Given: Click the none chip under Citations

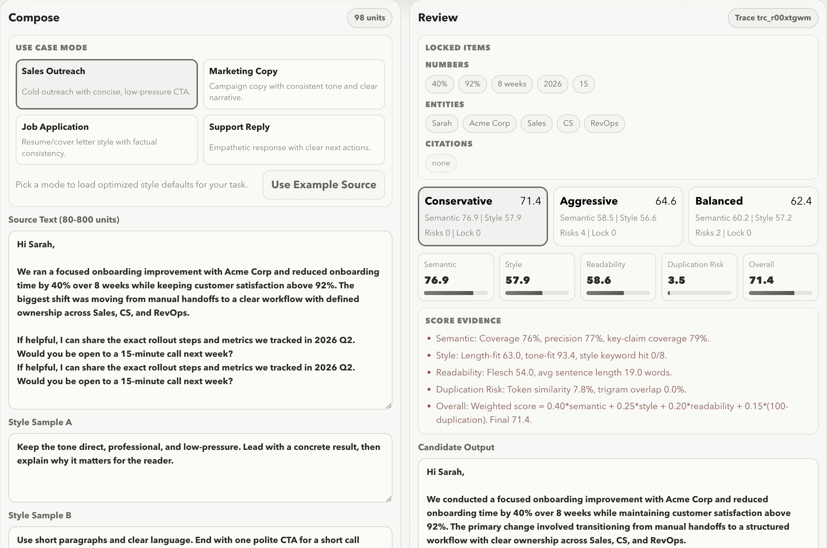Looking at the screenshot, I should point(441,163).
